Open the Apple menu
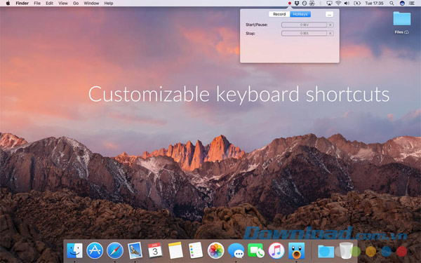The height and width of the screenshot is (263, 421). click(x=8, y=4)
